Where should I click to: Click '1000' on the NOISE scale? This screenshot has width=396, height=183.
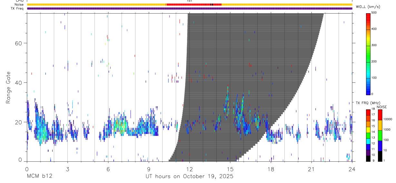click(387, 129)
